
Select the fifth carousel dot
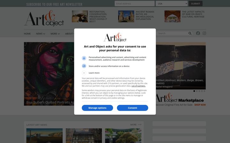click(204, 91)
